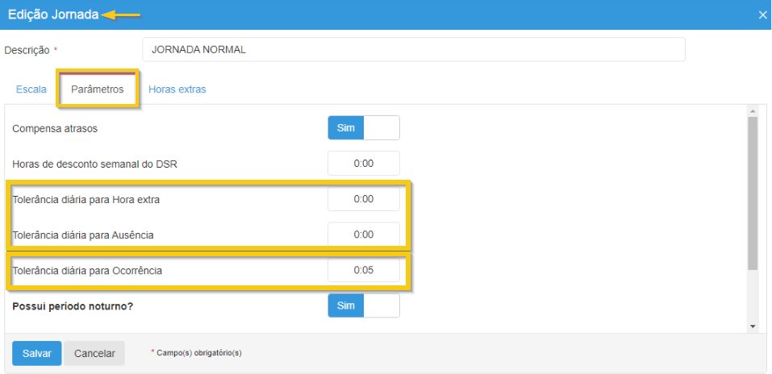Click the vertical scrollbar thumb
This screenshot has height=374, width=772.
pyautogui.click(x=753, y=193)
